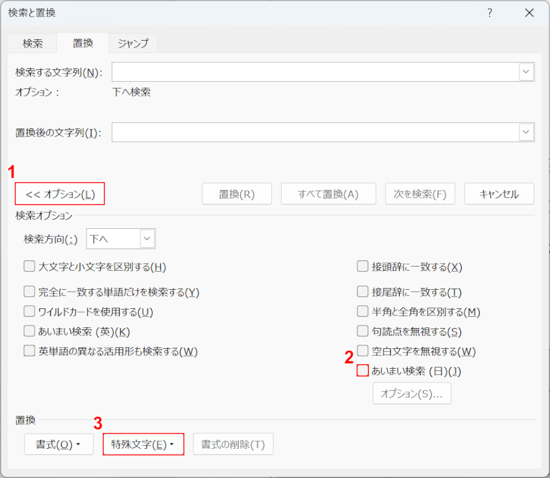Screen dimensions: 550x478
Task: Toggle ワイルドカードを使用する checkbox
Action: 29,311
